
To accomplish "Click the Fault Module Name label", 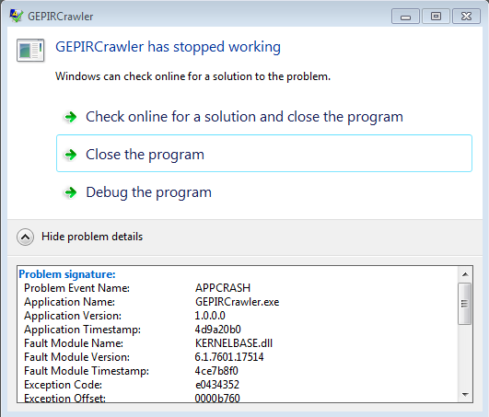I will 74,343.
